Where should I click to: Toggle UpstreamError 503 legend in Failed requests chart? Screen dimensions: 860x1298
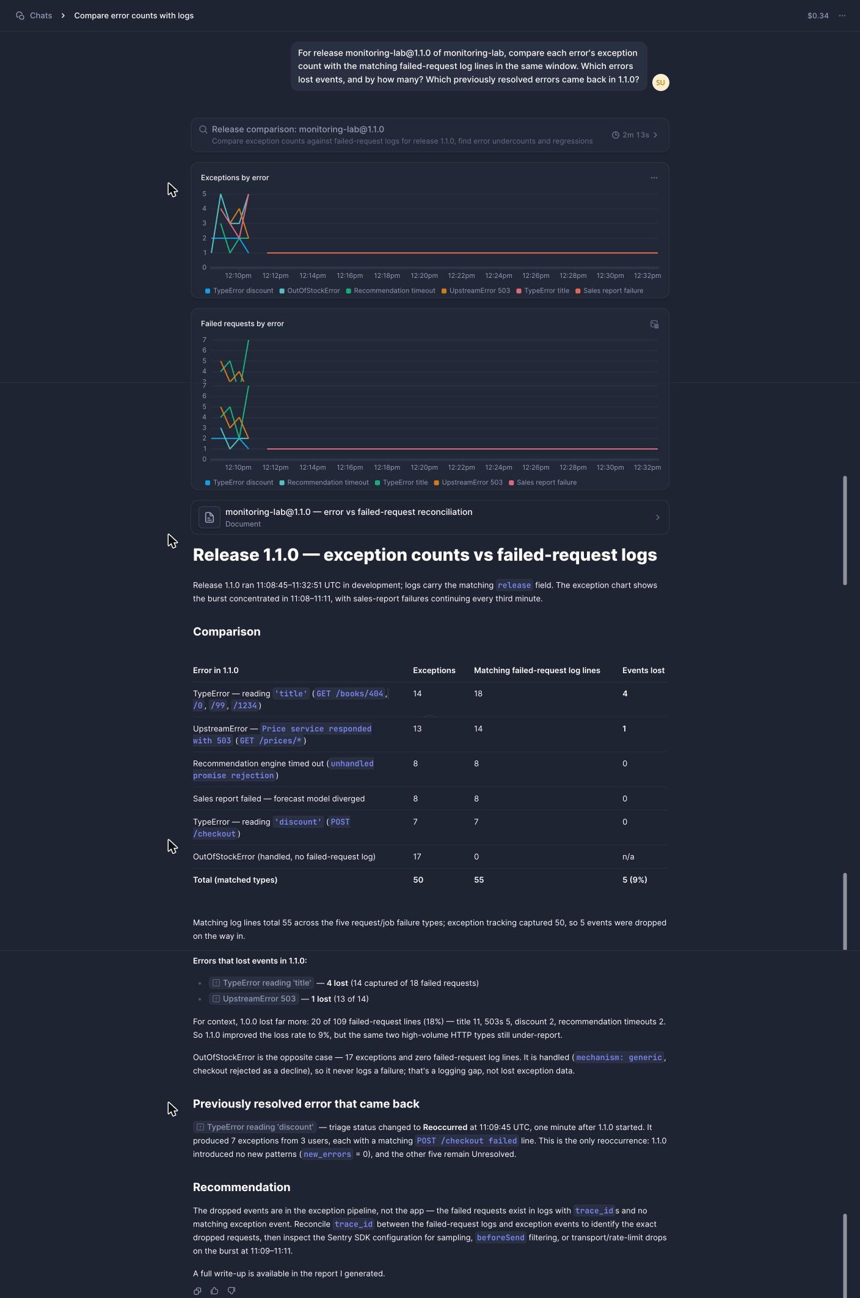[468, 483]
